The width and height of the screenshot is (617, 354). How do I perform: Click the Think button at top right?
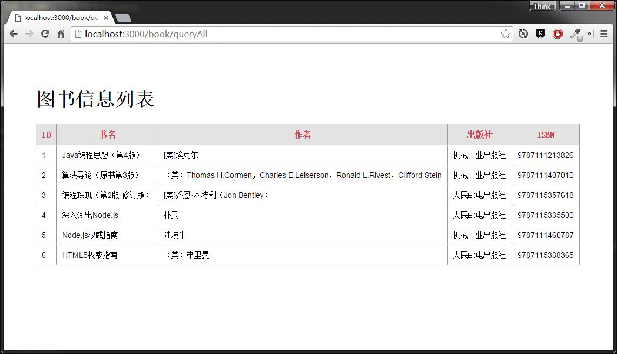click(x=541, y=6)
